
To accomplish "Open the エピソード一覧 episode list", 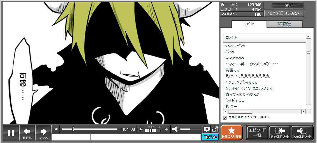I will (256, 133).
